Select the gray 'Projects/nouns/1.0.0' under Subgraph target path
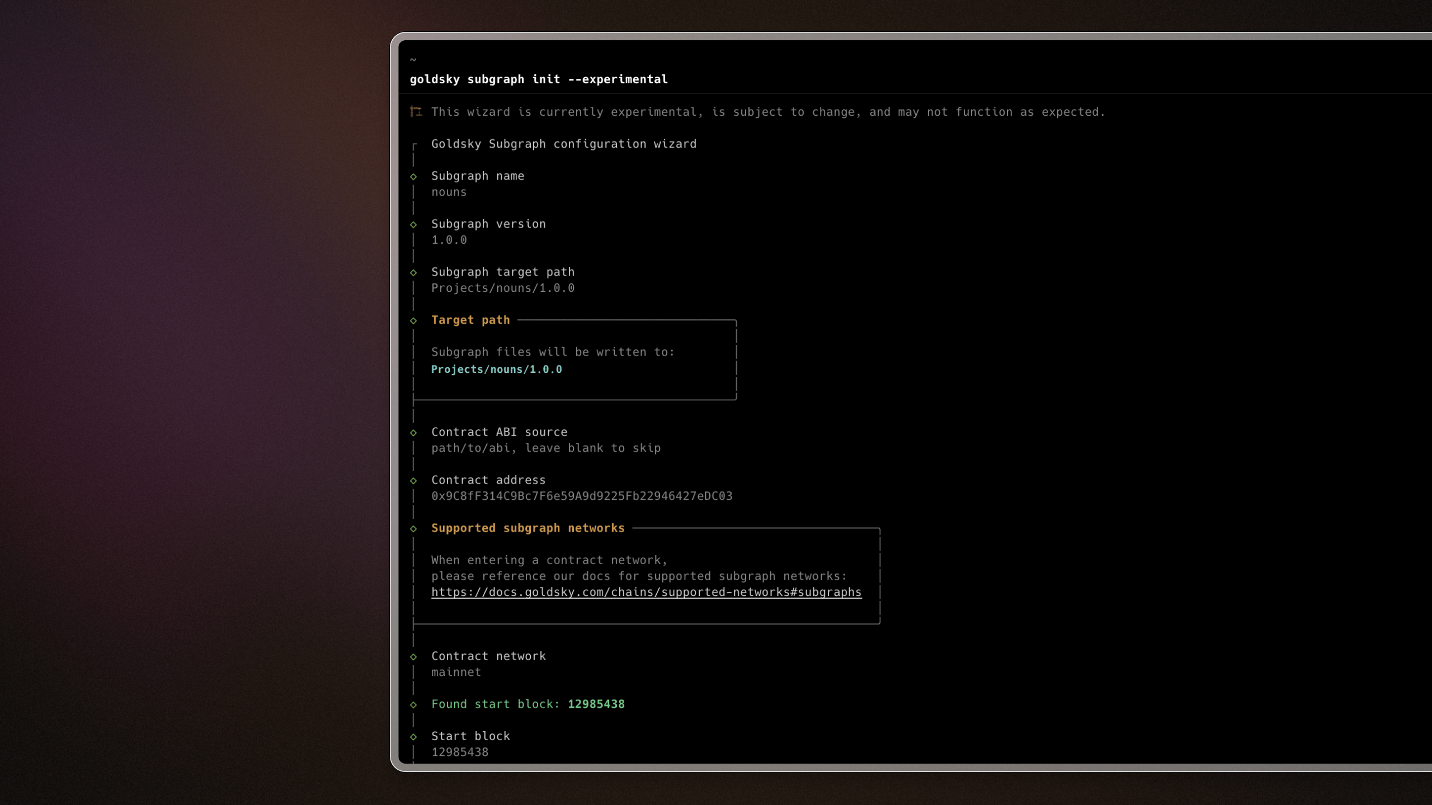Viewport: 1432px width, 805px height. point(503,288)
